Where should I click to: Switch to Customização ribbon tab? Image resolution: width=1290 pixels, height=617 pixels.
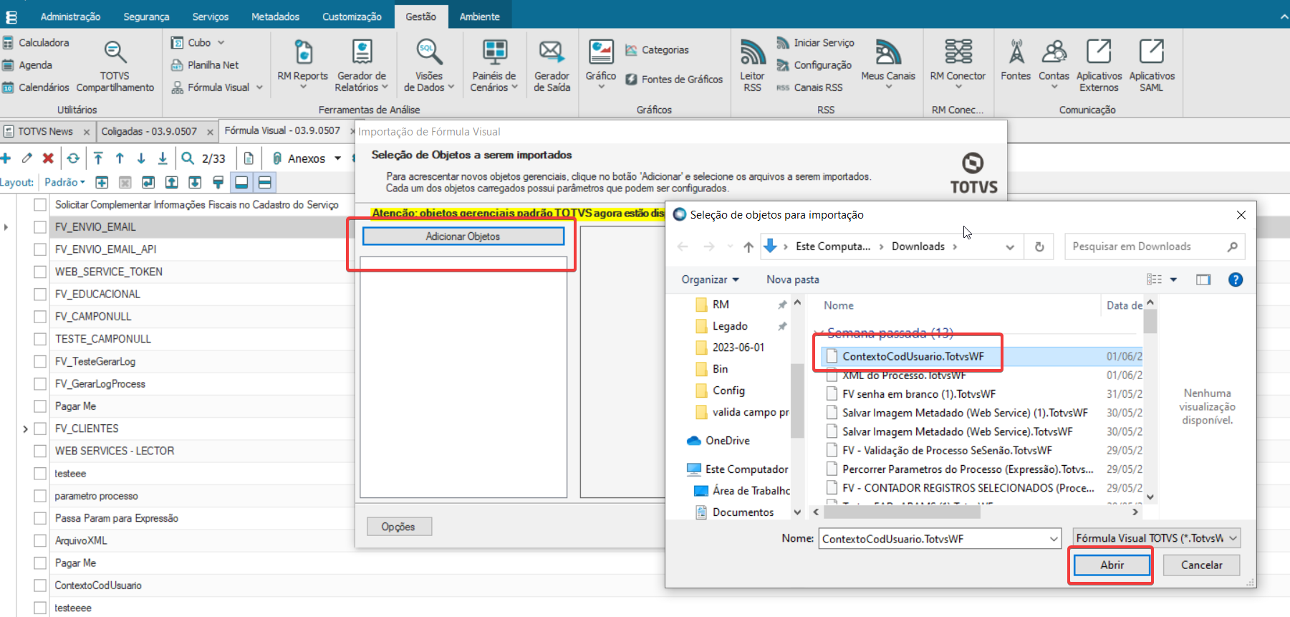coord(352,16)
